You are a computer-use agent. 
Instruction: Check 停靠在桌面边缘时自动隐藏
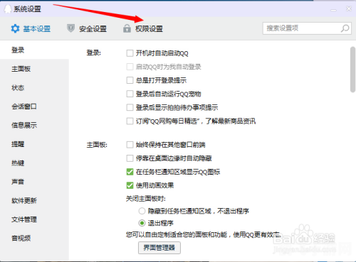(130, 158)
